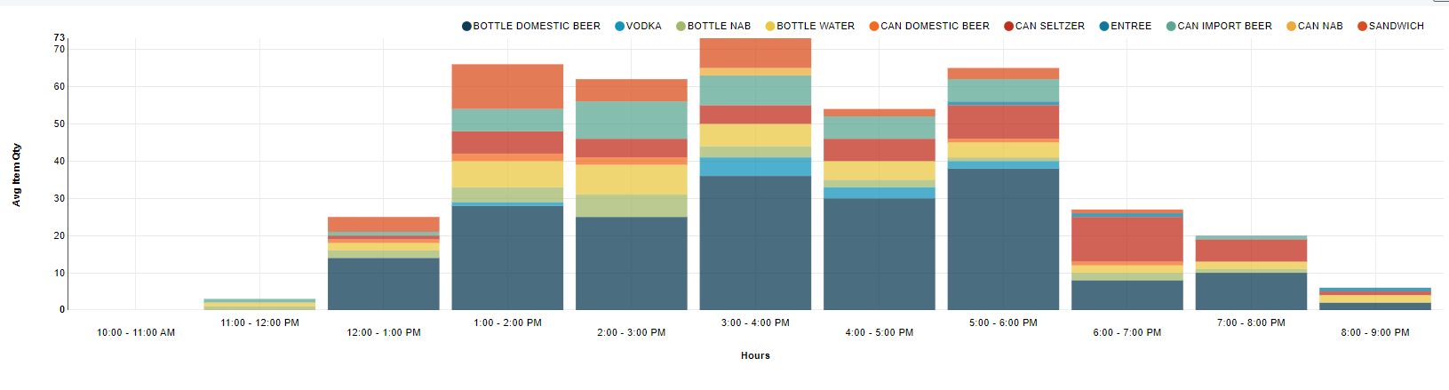The width and height of the screenshot is (1449, 390).
Task: Click the green segment of 2:00 - 3:00 PM bar
Action: pyautogui.click(x=632, y=120)
